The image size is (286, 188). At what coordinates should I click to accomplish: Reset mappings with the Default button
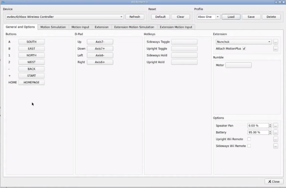pyautogui.click(x=161, y=17)
